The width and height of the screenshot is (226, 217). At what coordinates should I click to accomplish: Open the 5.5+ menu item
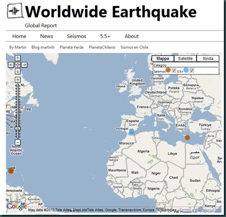point(105,36)
